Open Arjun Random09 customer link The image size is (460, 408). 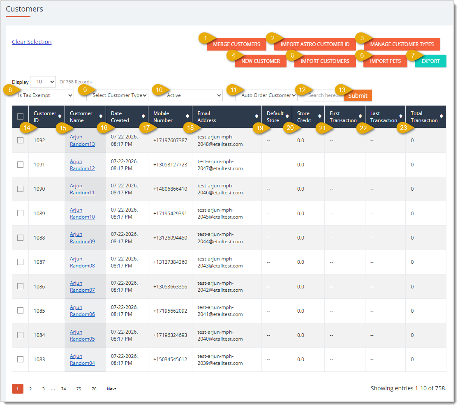82,238
